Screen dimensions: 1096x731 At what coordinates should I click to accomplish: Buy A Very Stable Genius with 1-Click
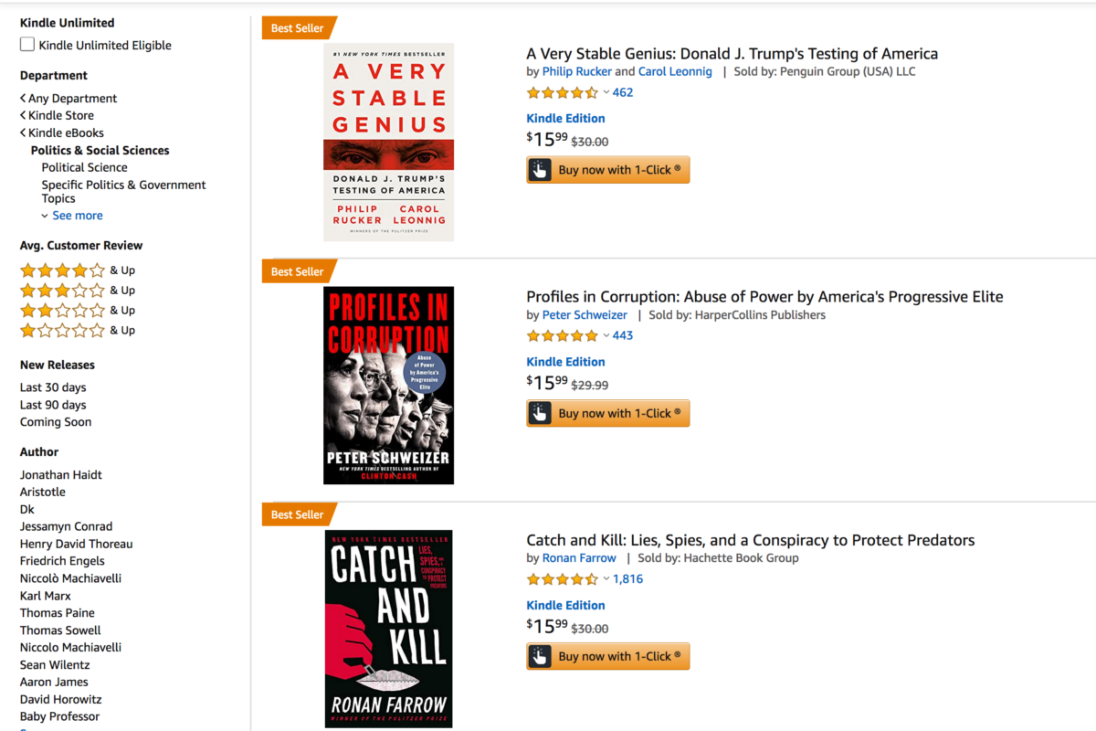click(607, 169)
